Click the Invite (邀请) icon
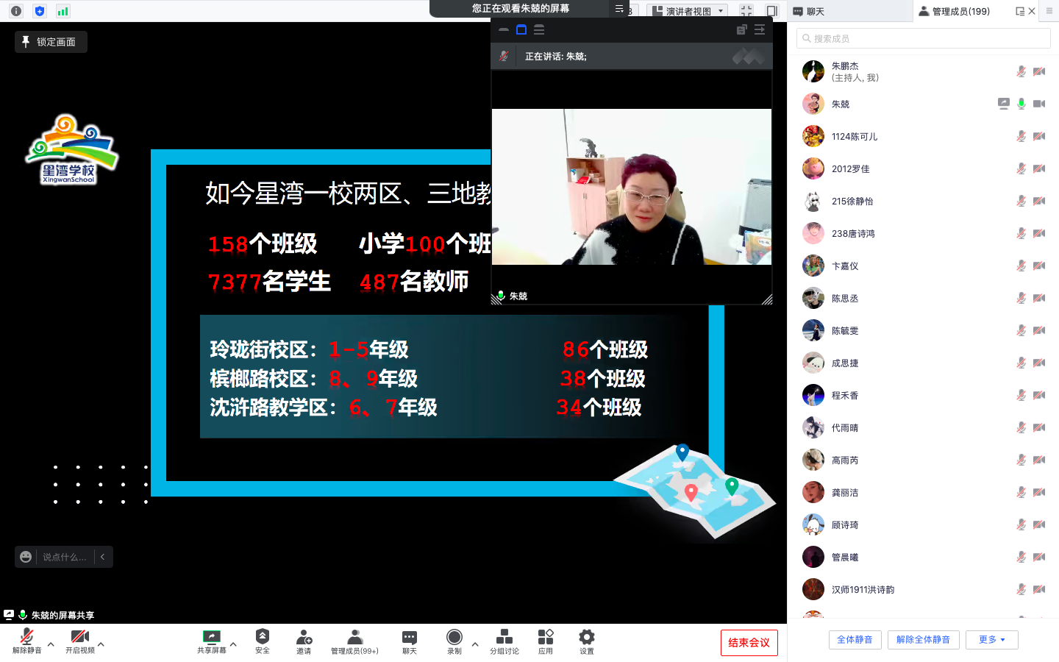Viewport: 1059px width, 662px height. point(304,638)
